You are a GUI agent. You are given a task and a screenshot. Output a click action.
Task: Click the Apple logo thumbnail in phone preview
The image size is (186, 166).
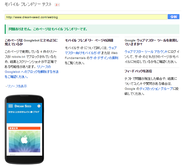pyautogui.click(x=25, y=142)
